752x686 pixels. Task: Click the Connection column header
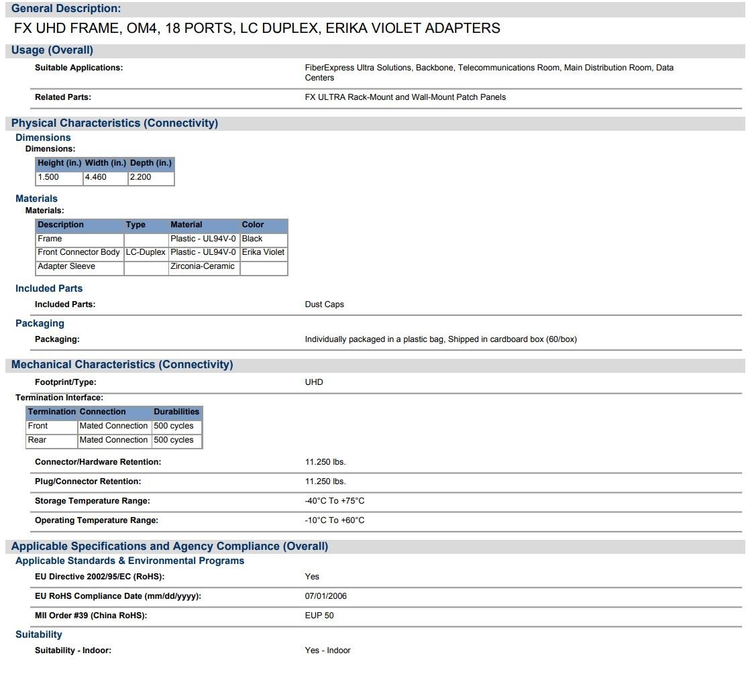[x=115, y=412]
